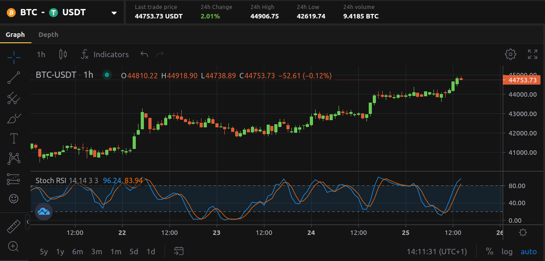Select the crosshair cursor tool
Viewport: 545px width, 261px height.
[x=13, y=58]
